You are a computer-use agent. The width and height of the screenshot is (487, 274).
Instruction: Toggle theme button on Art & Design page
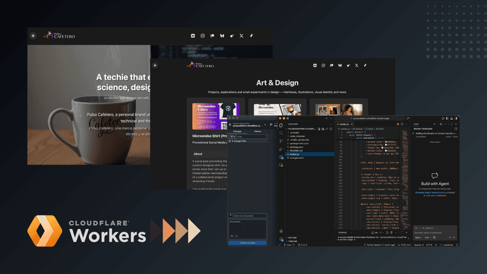(155, 65)
